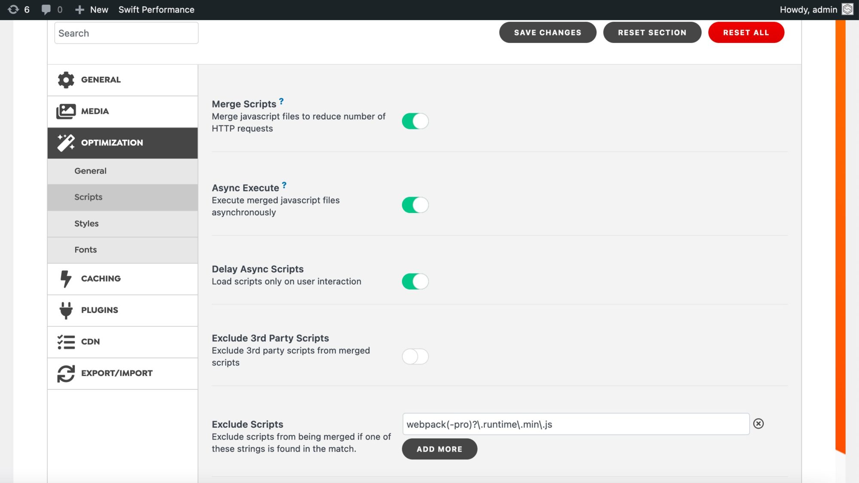Click the CDN list icon
The image size is (859, 483).
click(65, 341)
